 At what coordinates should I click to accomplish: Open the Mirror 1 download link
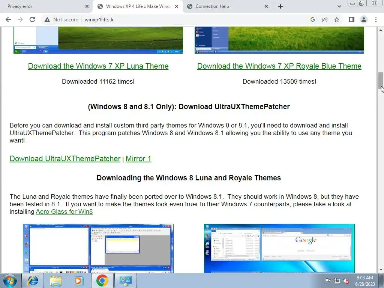(x=138, y=159)
